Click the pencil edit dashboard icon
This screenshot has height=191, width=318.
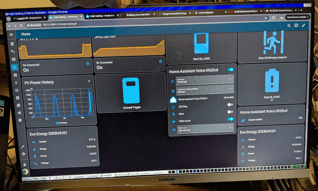[x=303, y=25]
